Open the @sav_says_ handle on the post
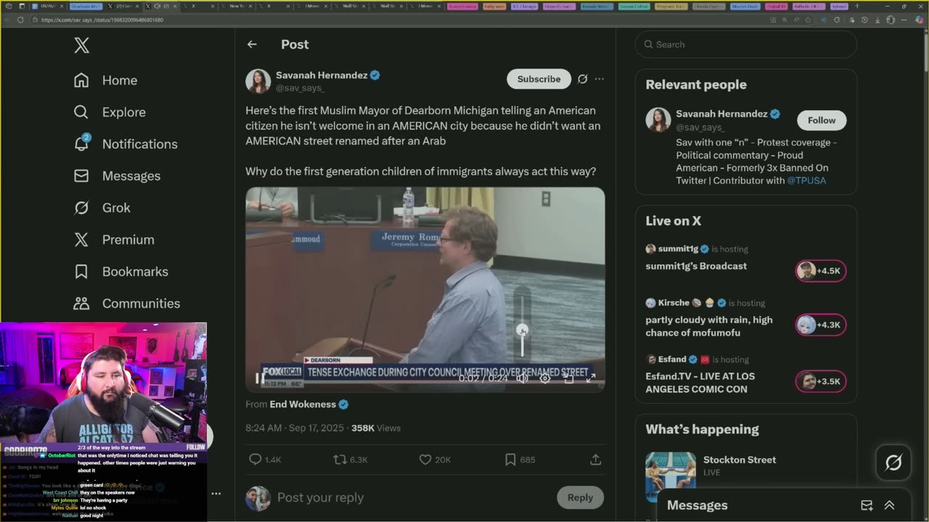The height and width of the screenshot is (522, 929). click(300, 88)
